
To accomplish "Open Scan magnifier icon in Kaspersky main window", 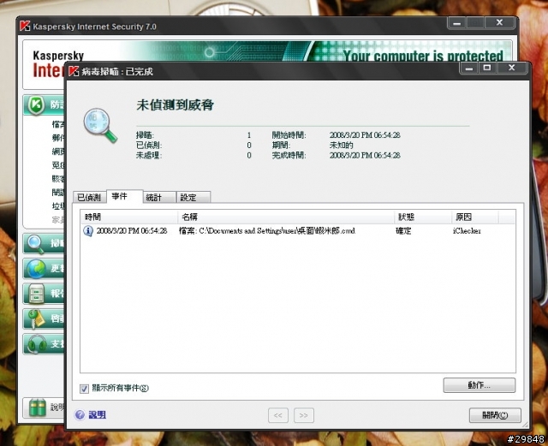I will (x=36, y=244).
